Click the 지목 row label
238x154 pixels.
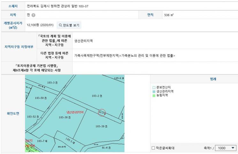pos(13,15)
